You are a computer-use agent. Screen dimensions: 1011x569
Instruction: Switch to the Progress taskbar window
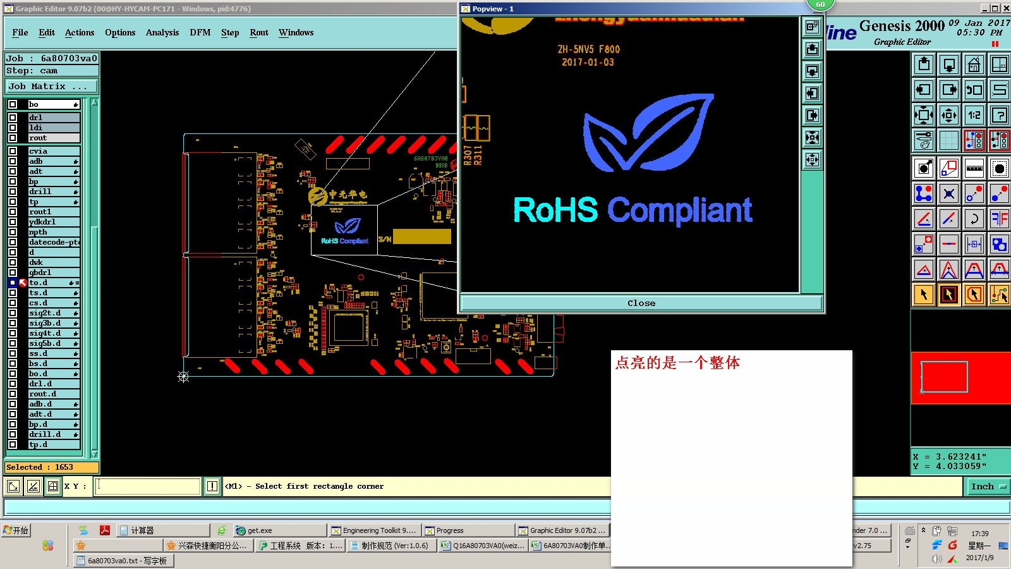(468, 530)
